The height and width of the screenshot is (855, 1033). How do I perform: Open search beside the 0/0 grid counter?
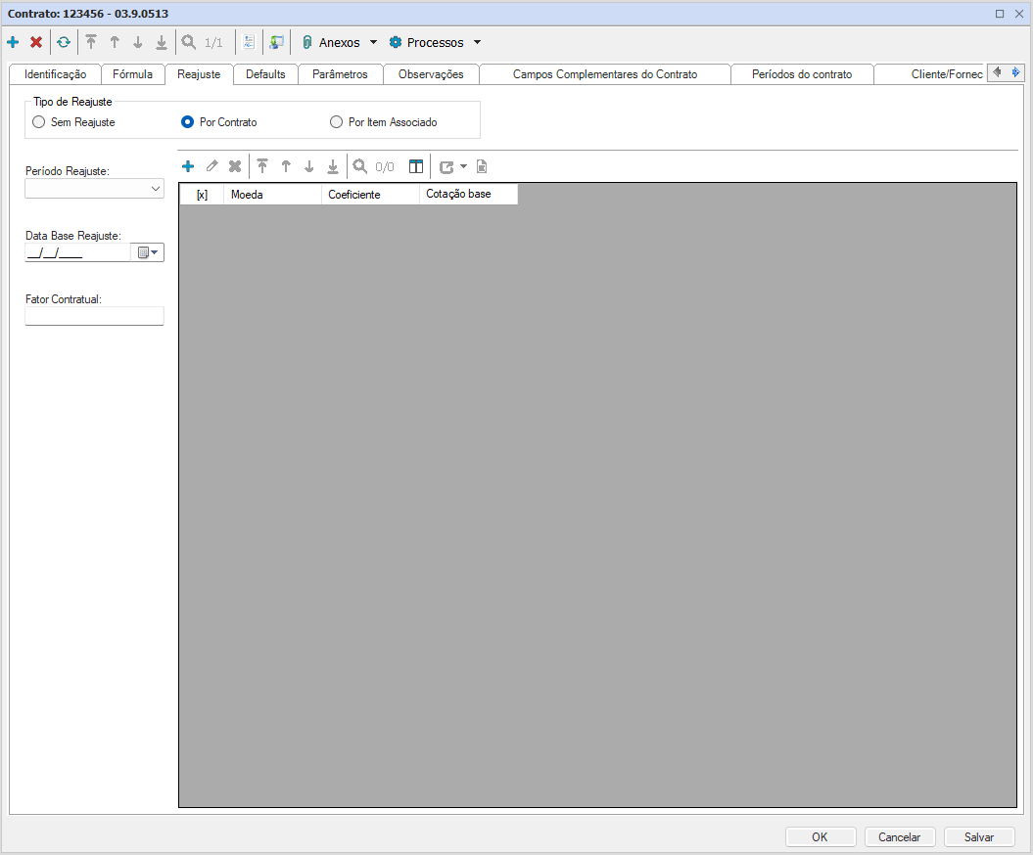[x=359, y=166]
